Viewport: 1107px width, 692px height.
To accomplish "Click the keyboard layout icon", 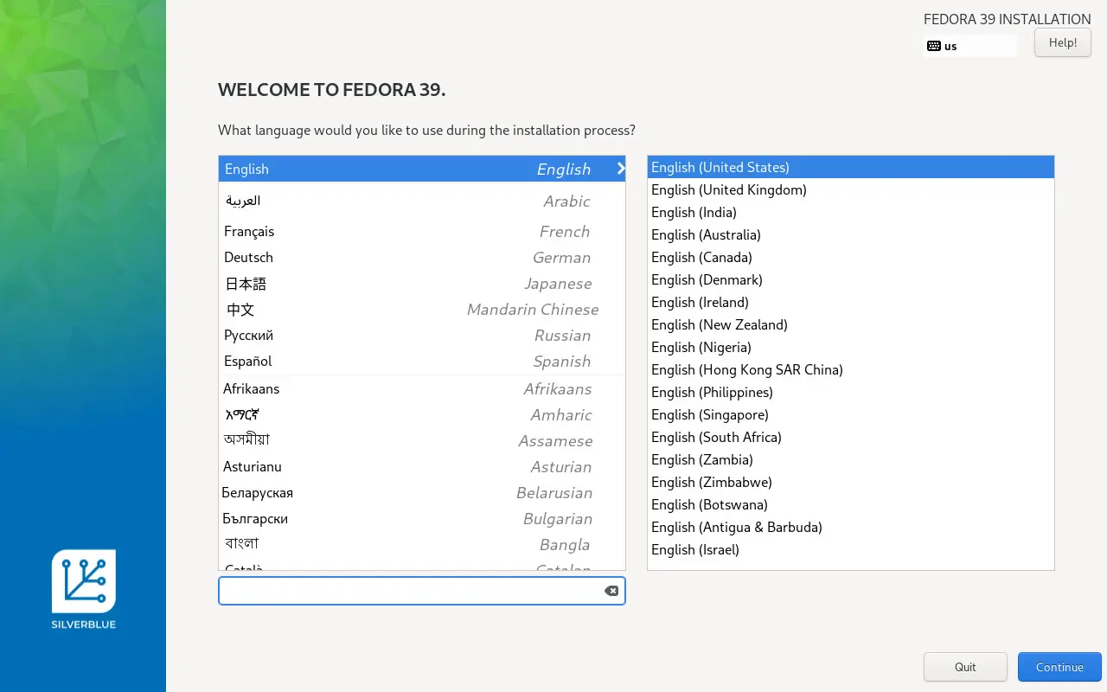I will 933,46.
